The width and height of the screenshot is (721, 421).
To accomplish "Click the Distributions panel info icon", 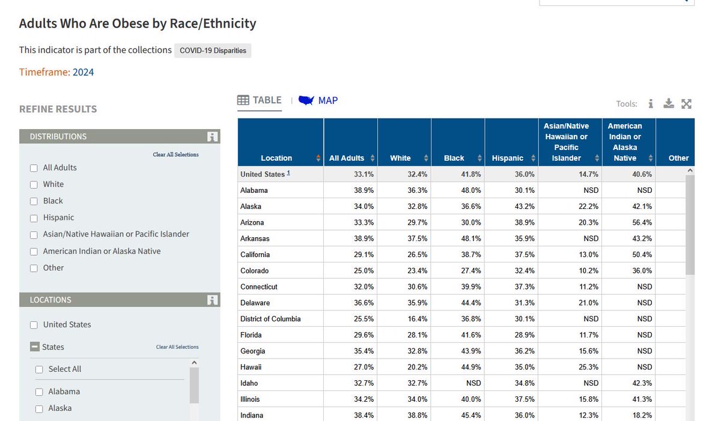I will coord(212,136).
